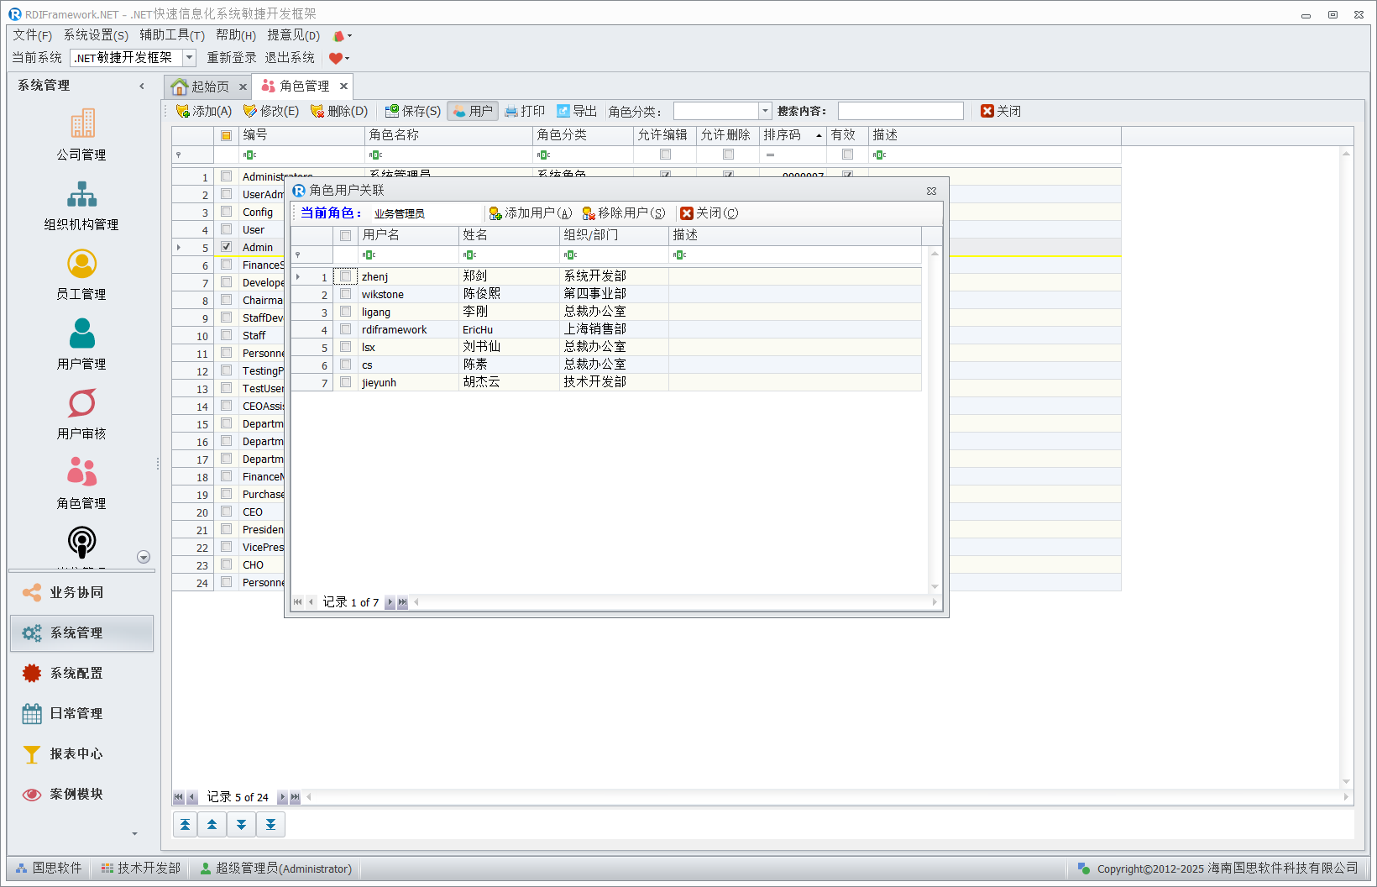This screenshot has width=1377, height=887.
Task: Click 关闭 in the role user dialog
Action: [x=709, y=213]
